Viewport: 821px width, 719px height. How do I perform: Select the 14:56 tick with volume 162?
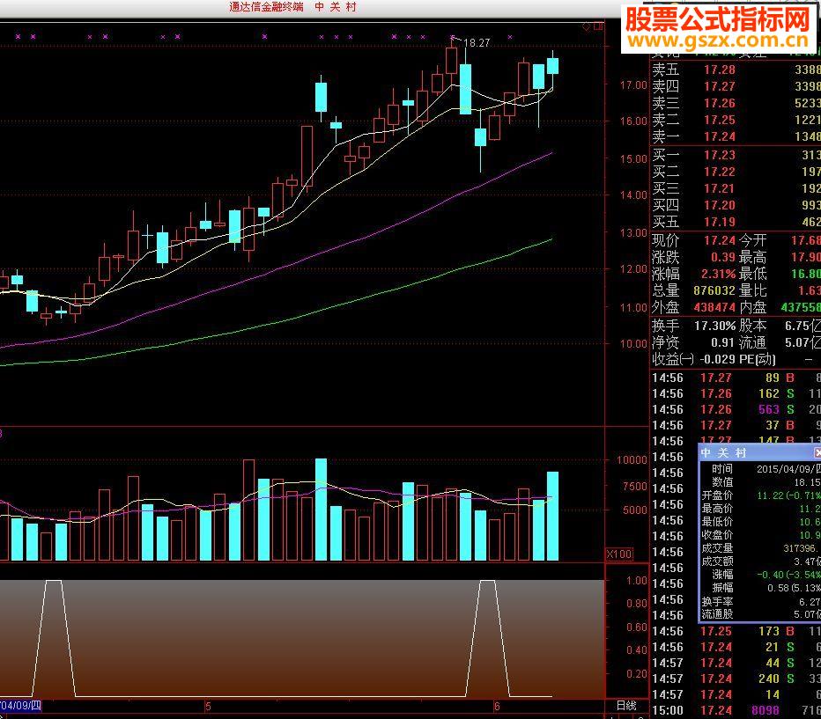tap(736, 393)
